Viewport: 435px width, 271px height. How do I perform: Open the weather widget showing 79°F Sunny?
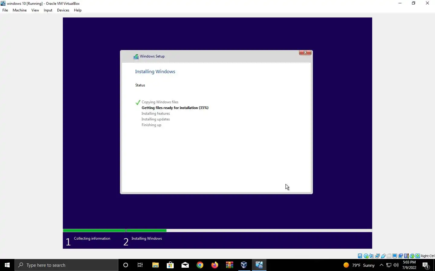pyautogui.click(x=359, y=265)
